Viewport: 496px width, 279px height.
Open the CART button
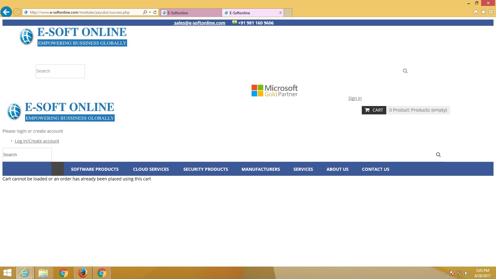374,110
